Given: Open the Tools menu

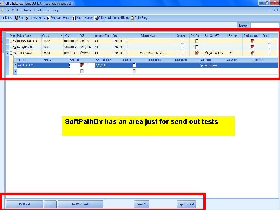Looking at the screenshot, I should (x=47, y=10).
